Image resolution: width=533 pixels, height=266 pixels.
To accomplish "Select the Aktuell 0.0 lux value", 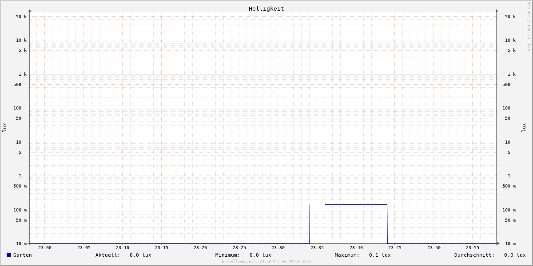I will tap(140, 255).
